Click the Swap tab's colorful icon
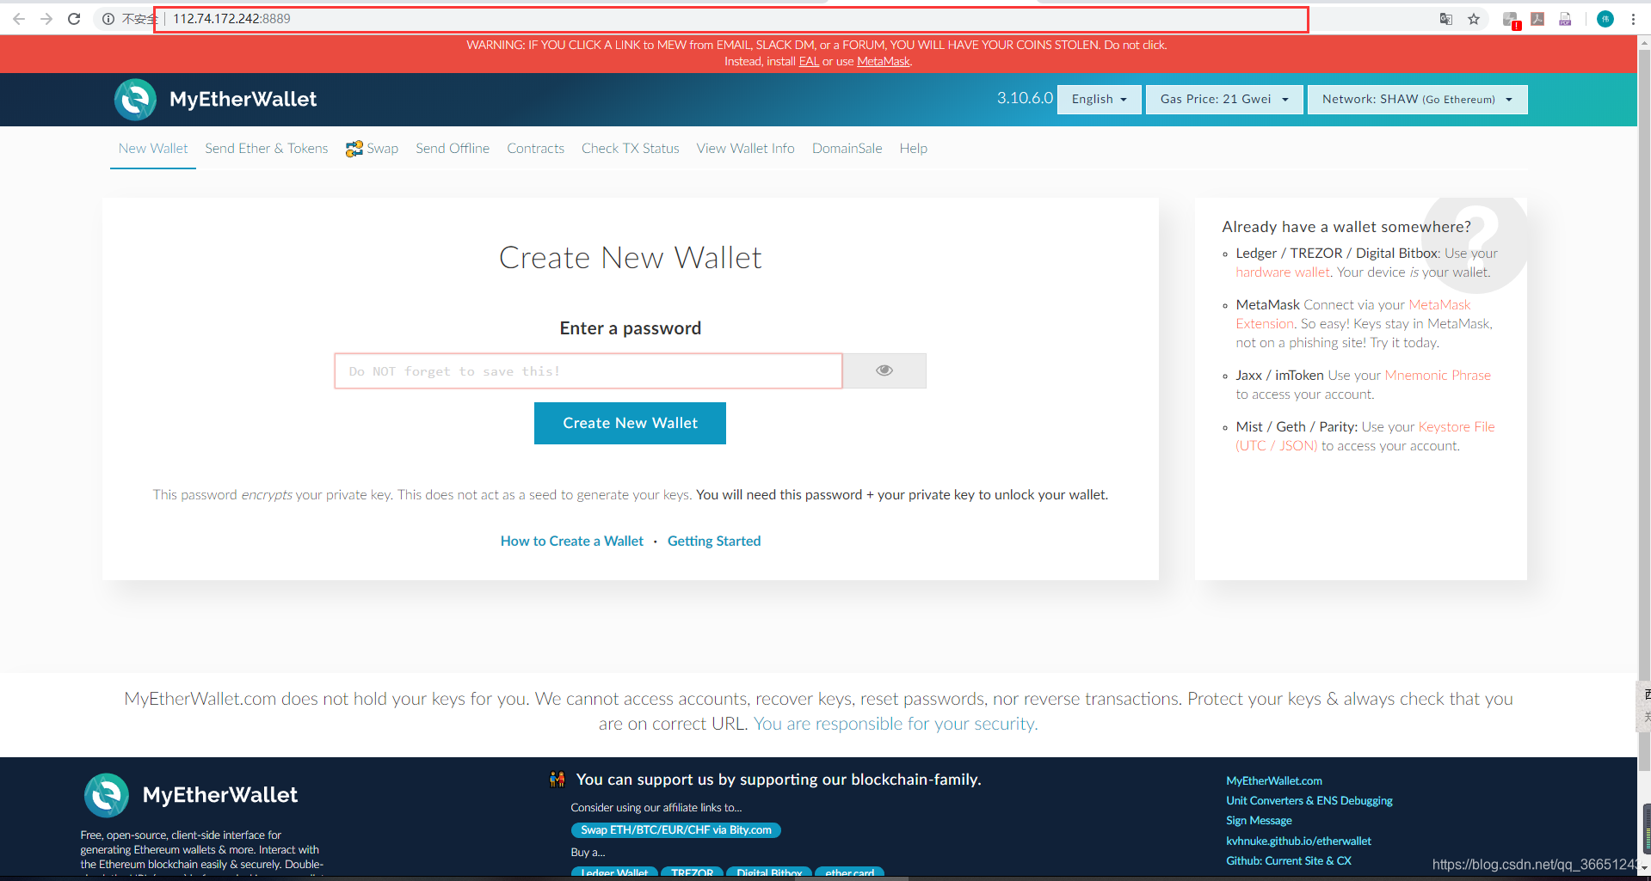The height and width of the screenshot is (881, 1651). click(354, 149)
